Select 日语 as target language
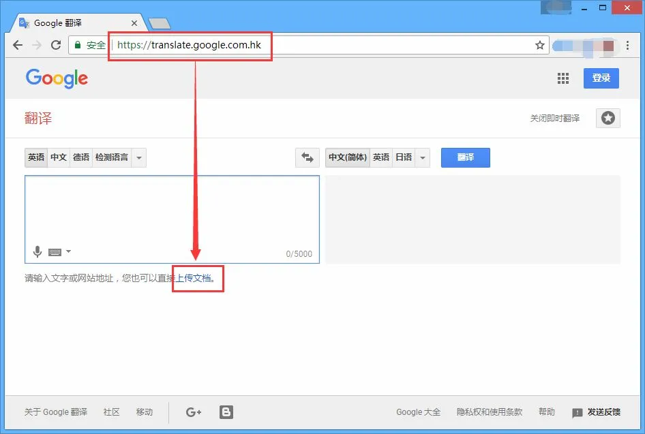The image size is (645, 434). click(x=404, y=157)
